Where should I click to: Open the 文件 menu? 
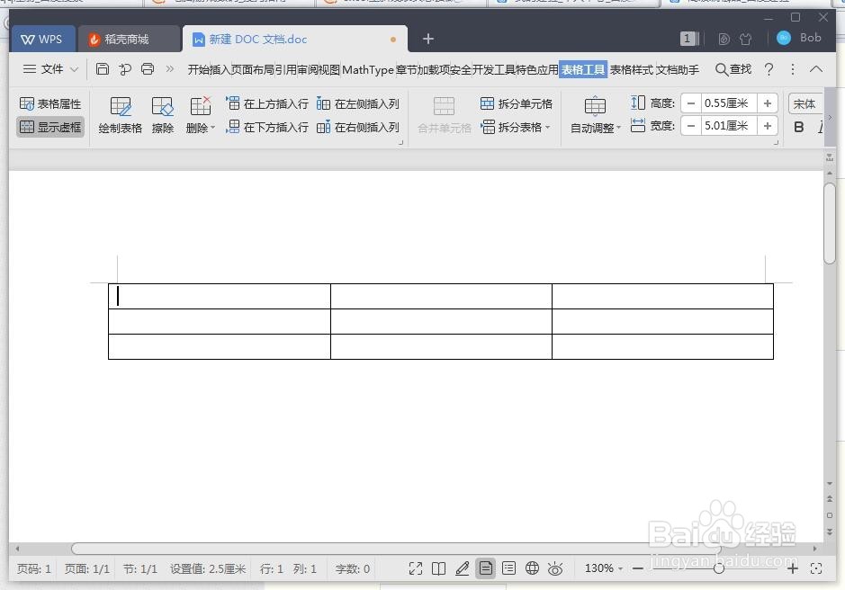[52, 69]
